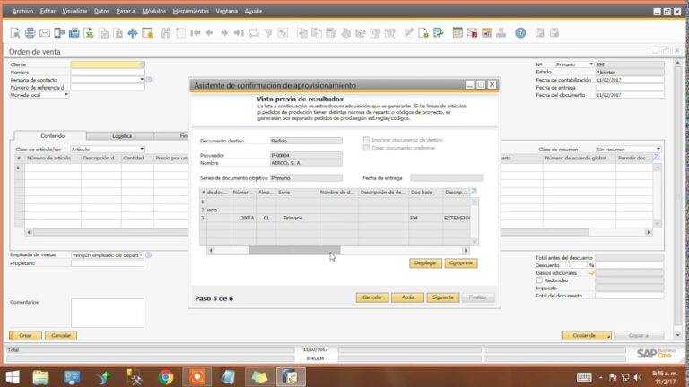Click the filter funnel toolbar icon

(268, 33)
